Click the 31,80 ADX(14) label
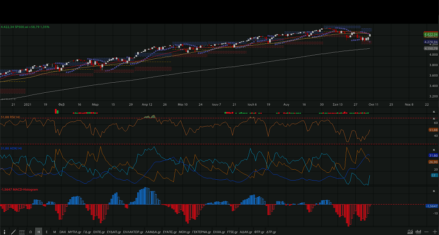The width and height of the screenshot is (439, 235). [x=11, y=148]
